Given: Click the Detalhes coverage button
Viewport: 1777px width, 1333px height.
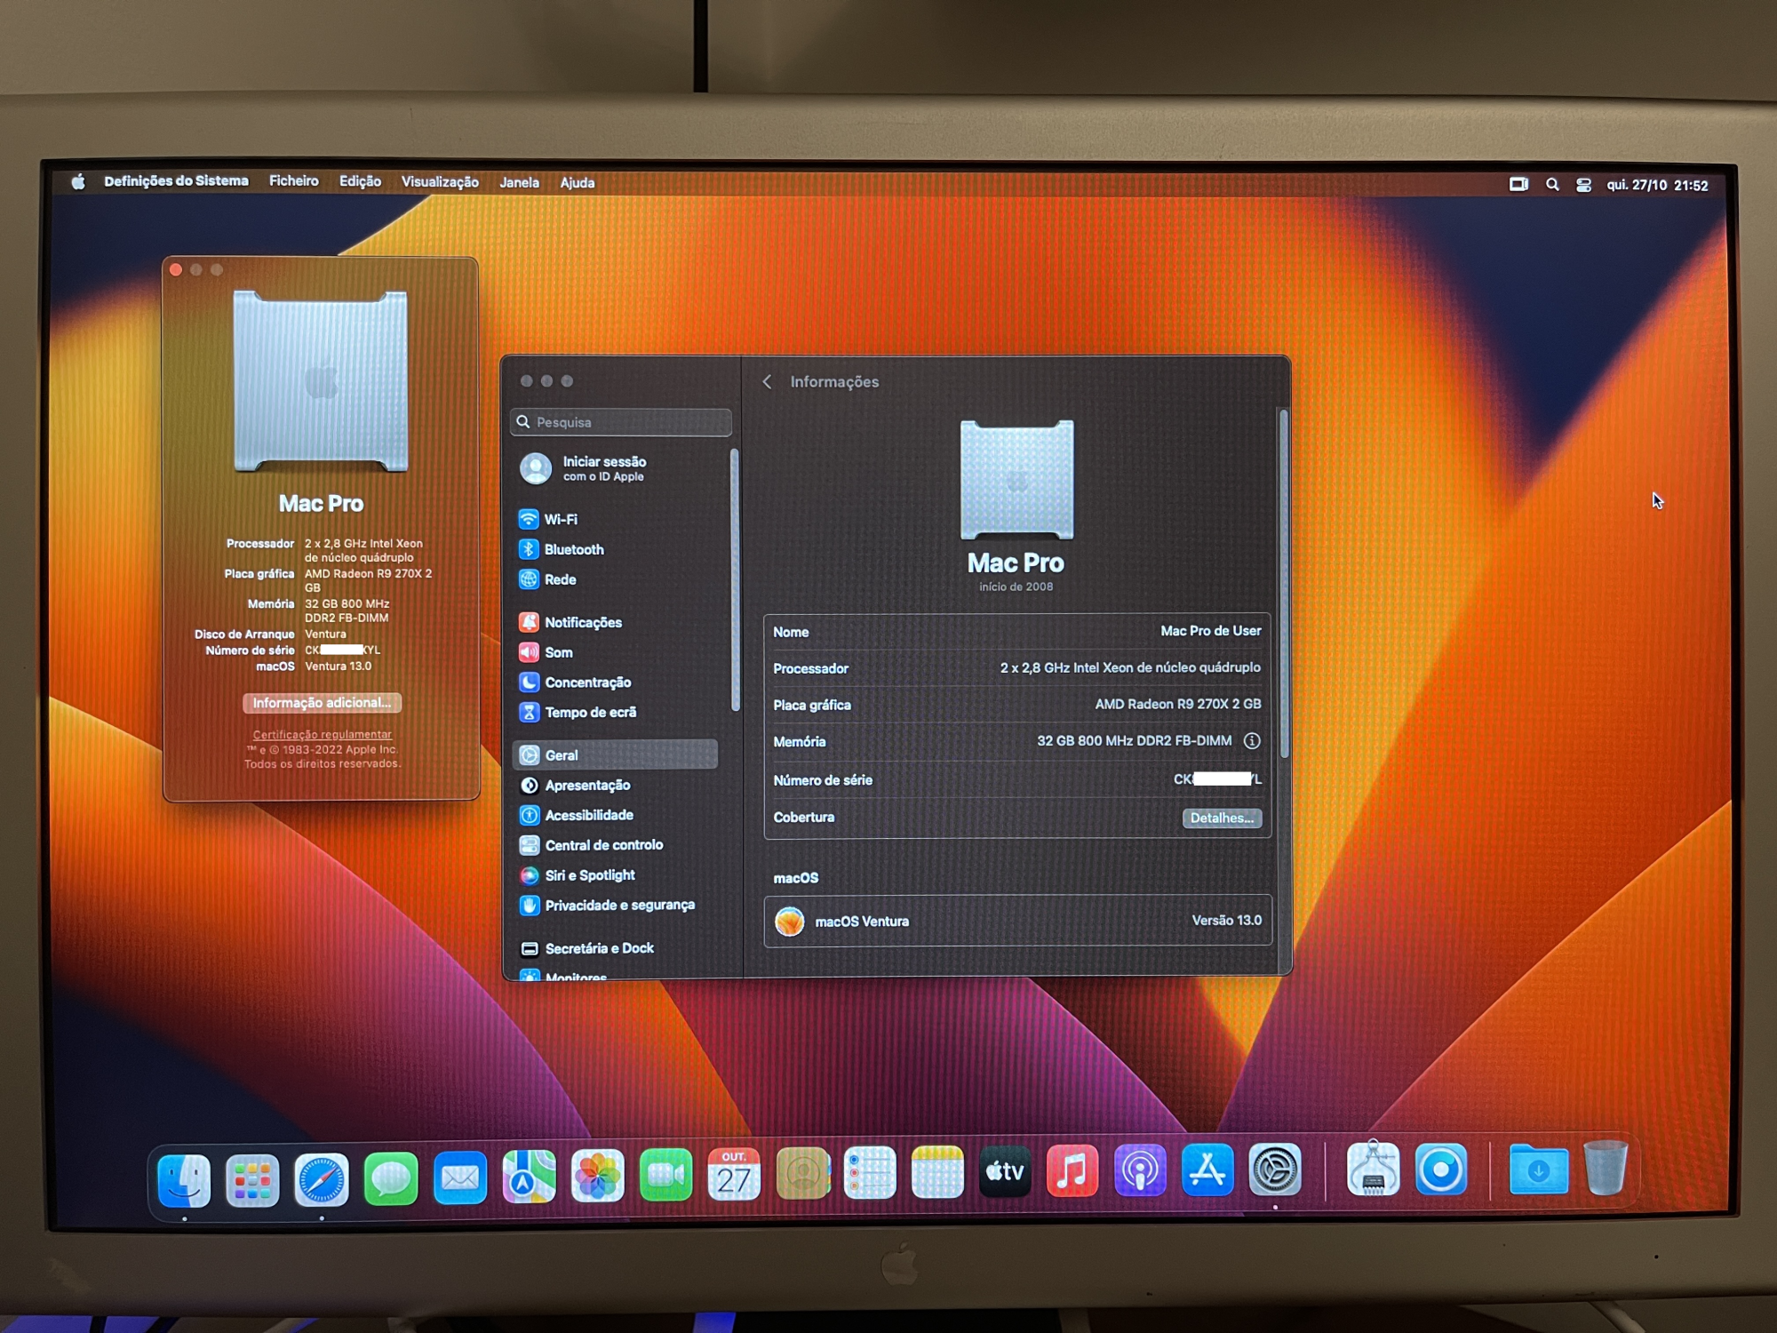Looking at the screenshot, I should (1222, 818).
